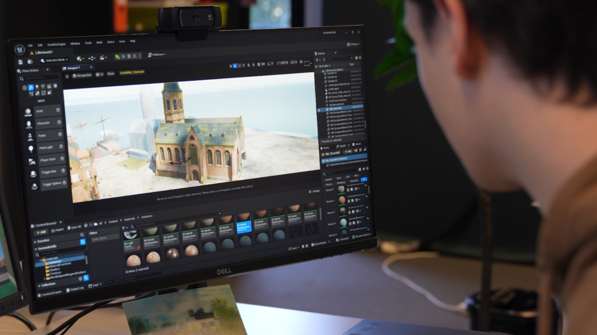The height and width of the screenshot is (335, 597).
Task: Click the Stop simulation square button
Action: (129, 56)
